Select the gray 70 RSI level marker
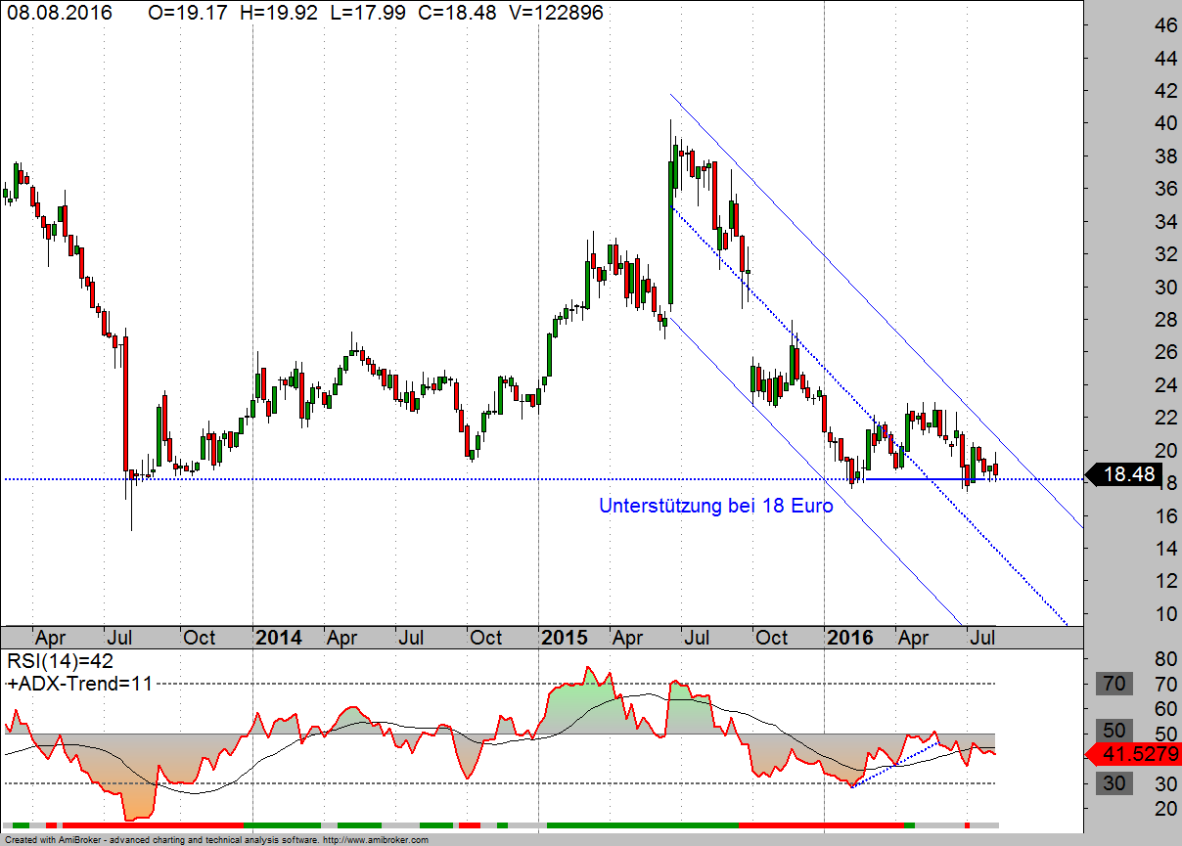The image size is (1182, 846). click(x=1114, y=684)
